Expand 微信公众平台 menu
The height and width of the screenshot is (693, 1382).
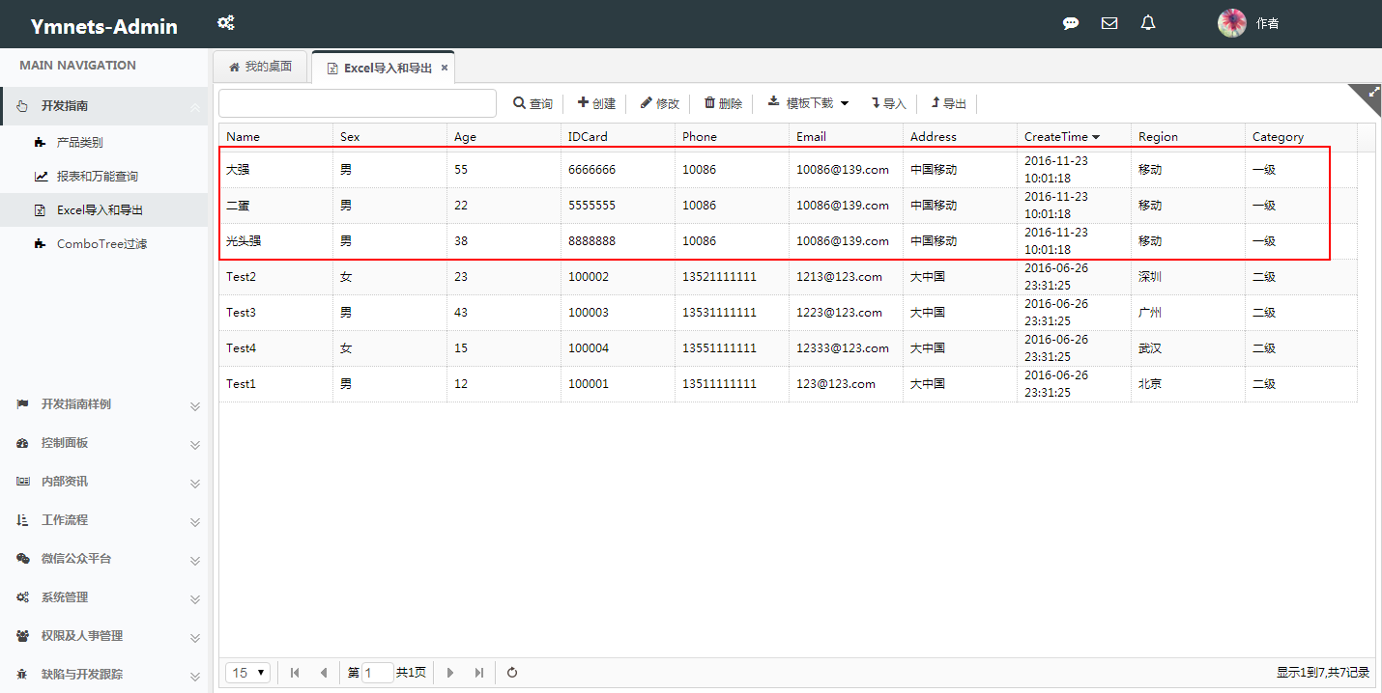(x=104, y=559)
